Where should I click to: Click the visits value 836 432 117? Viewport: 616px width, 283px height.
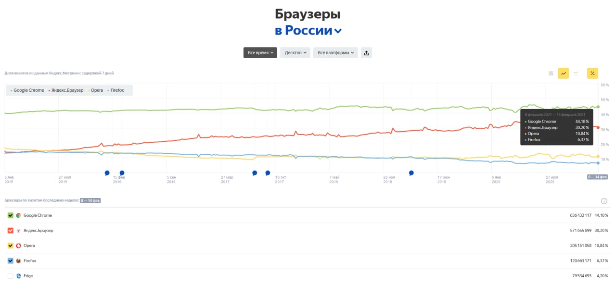(580, 216)
